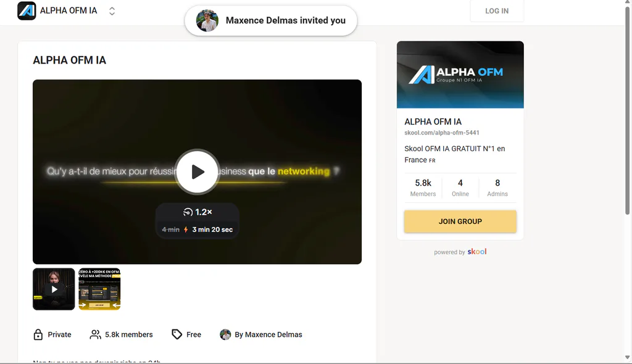The height and width of the screenshot is (364, 632).
Task: Click the scrollbar down arrow
Action: click(x=627, y=358)
